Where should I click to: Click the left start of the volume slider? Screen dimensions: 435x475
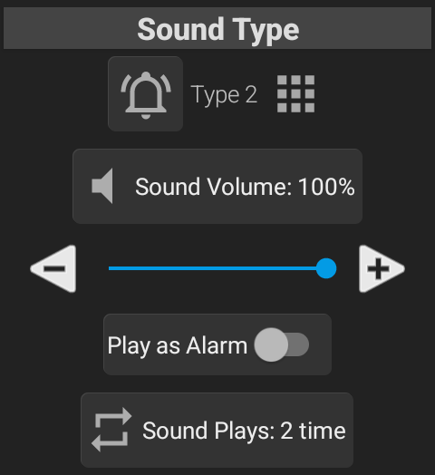point(111,268)
